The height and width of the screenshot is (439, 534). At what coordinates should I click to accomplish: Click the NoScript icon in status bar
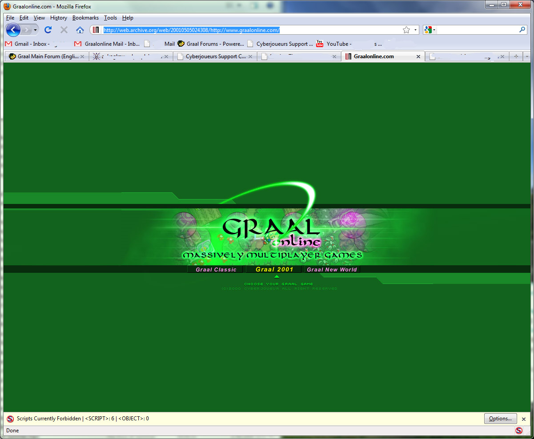click(518, 430)
